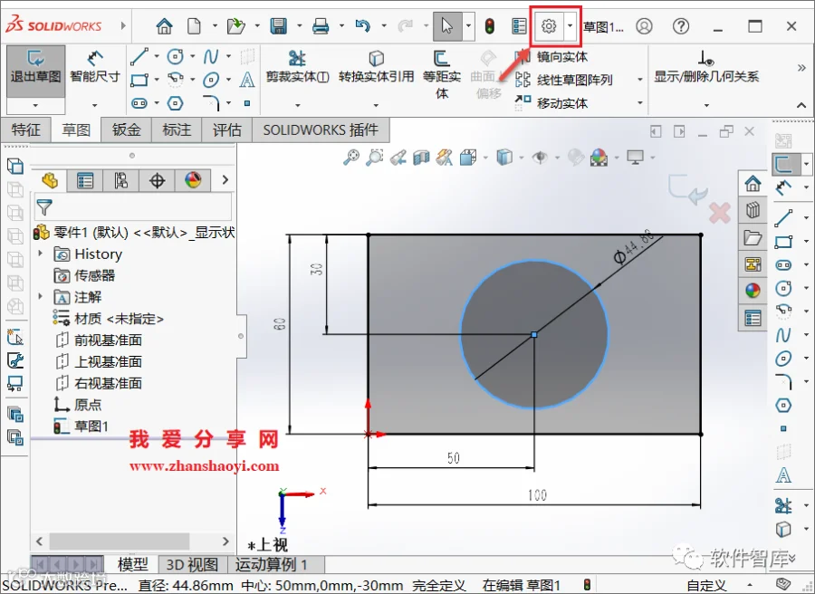Click Linear Sketch Pattern (线性草图阵列)
This screenshot has width=815, height=594.
point(564,80)
